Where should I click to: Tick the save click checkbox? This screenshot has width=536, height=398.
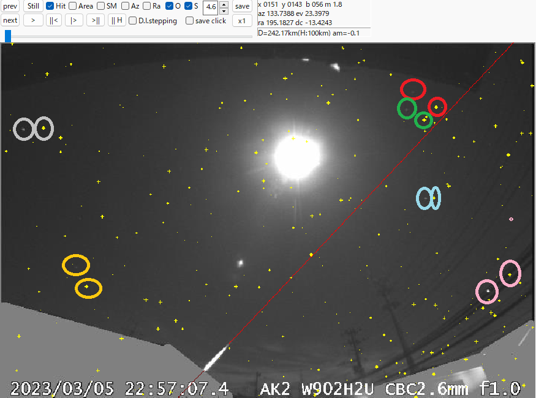click(x=189, y=21)
